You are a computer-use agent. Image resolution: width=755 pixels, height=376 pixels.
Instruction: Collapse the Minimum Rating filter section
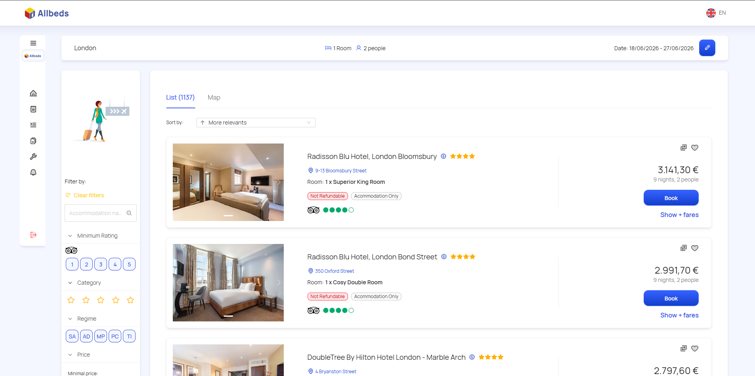click(70, 235)
